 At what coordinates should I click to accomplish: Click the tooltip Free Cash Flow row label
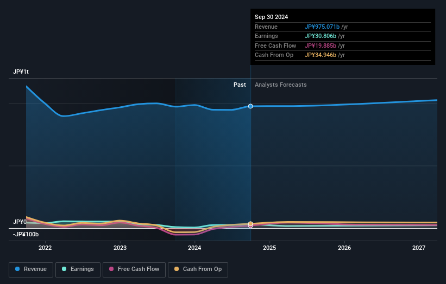click(x=275, y=46)
